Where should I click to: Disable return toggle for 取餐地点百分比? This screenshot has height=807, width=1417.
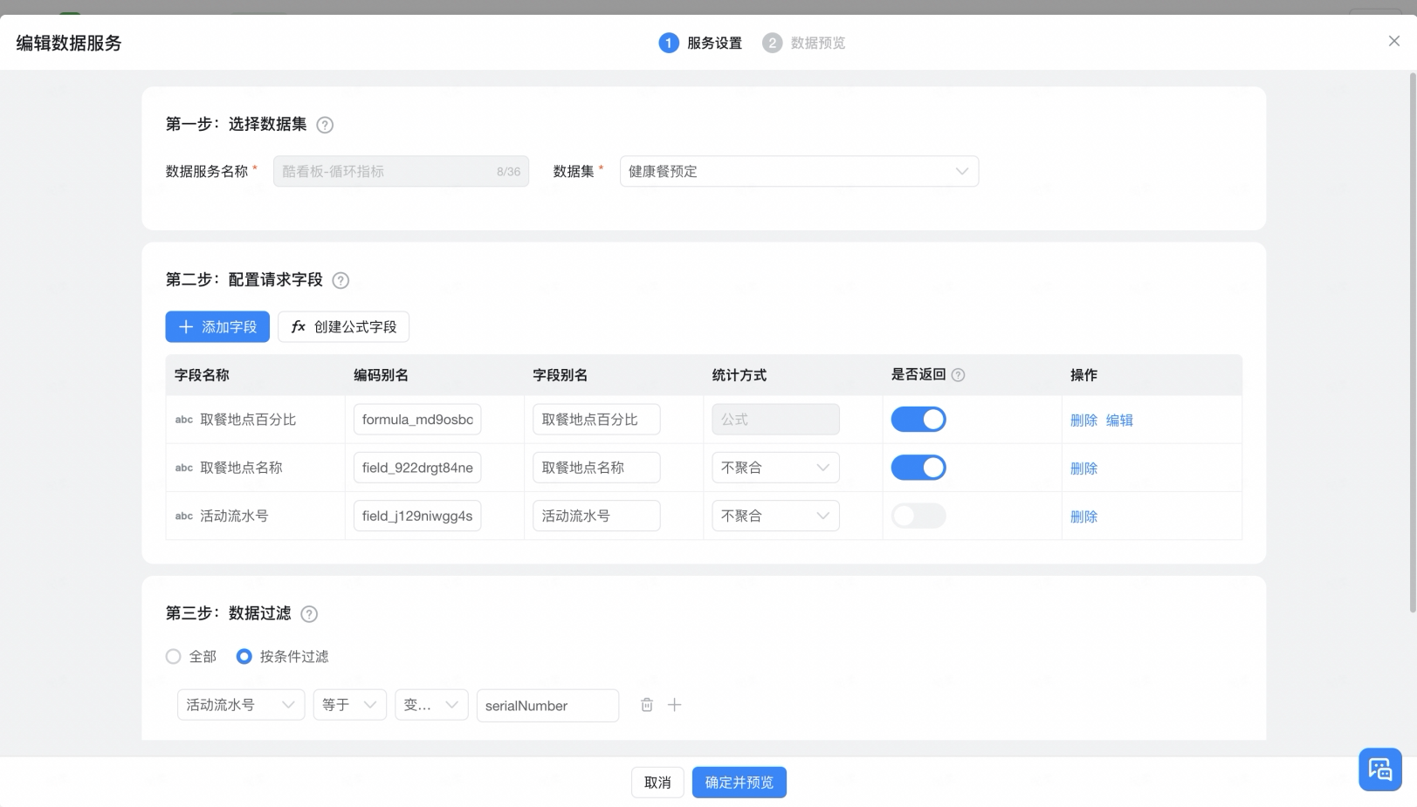click(918, 420)
